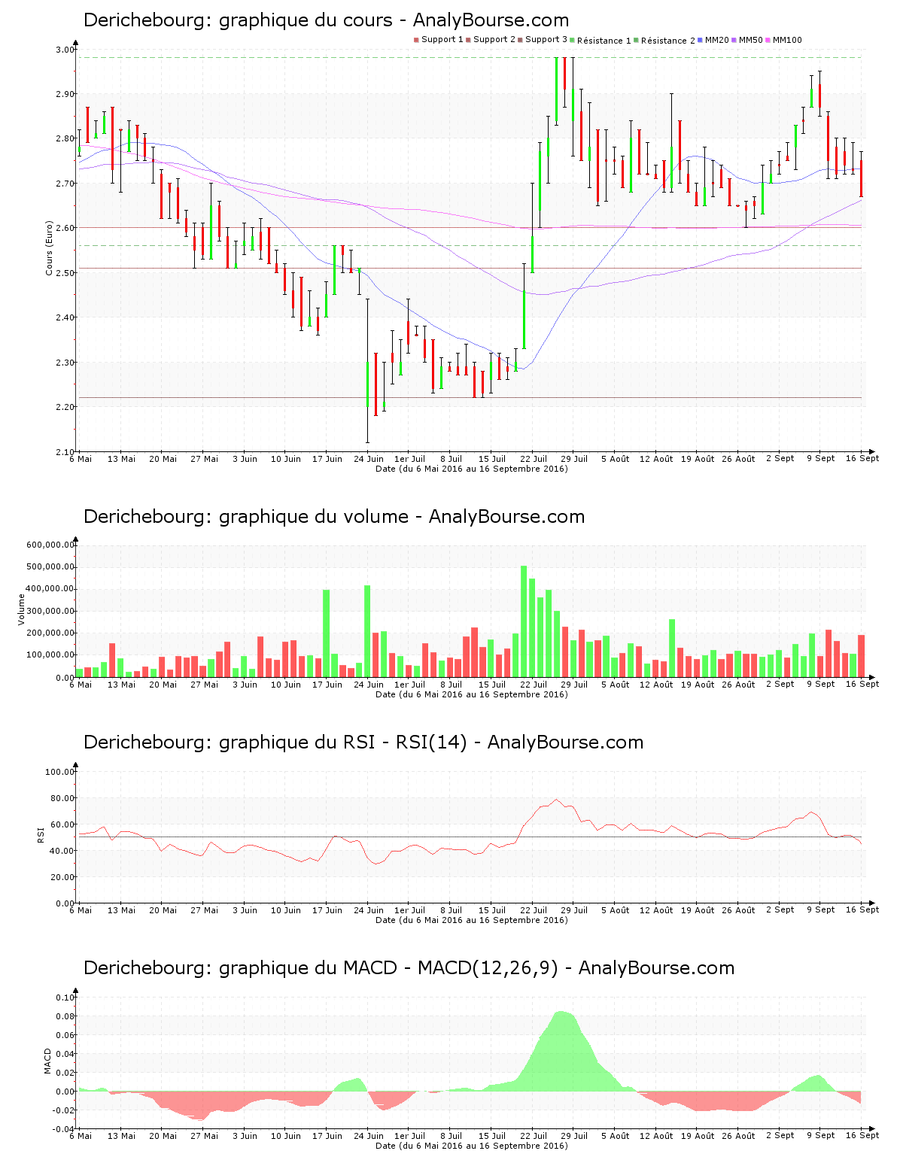The width and height of the screenshot is (903, 1166).
Task: Click the 300,000.00 volume axis value
Action: pyautogui.click(x=50, y=612)
